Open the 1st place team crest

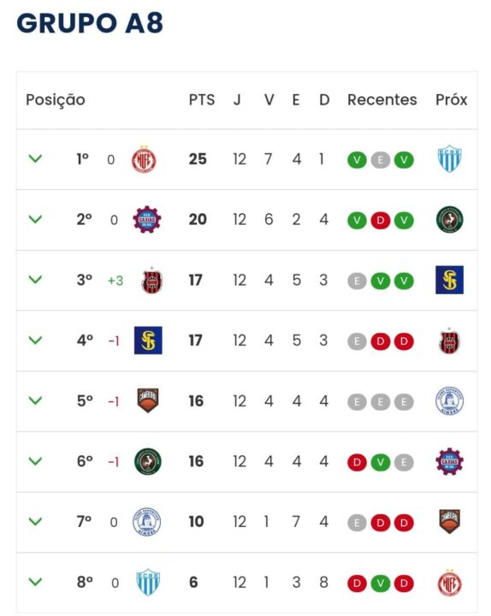(144, 159)
